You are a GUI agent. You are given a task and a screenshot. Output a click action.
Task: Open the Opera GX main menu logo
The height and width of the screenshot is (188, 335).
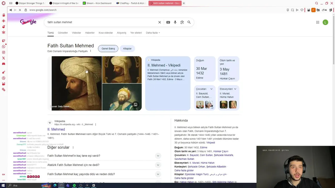tap(3, 3)
